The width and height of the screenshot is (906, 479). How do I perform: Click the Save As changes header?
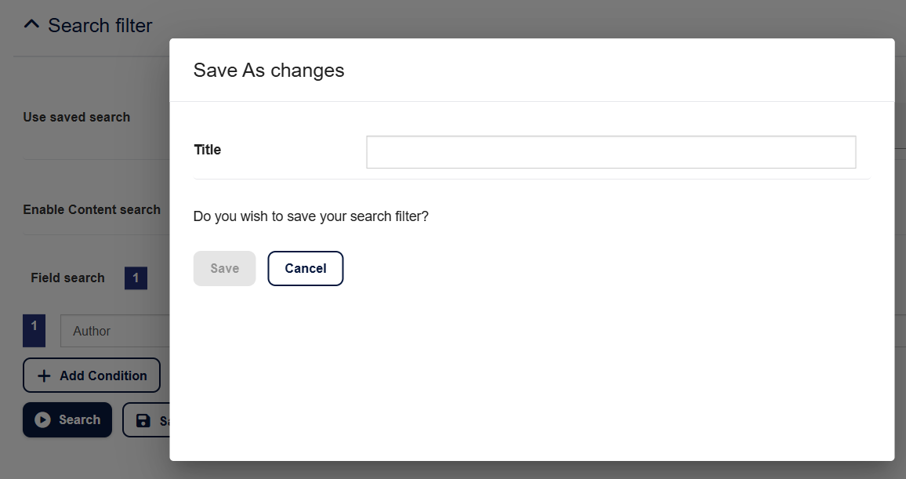[269, 70]
